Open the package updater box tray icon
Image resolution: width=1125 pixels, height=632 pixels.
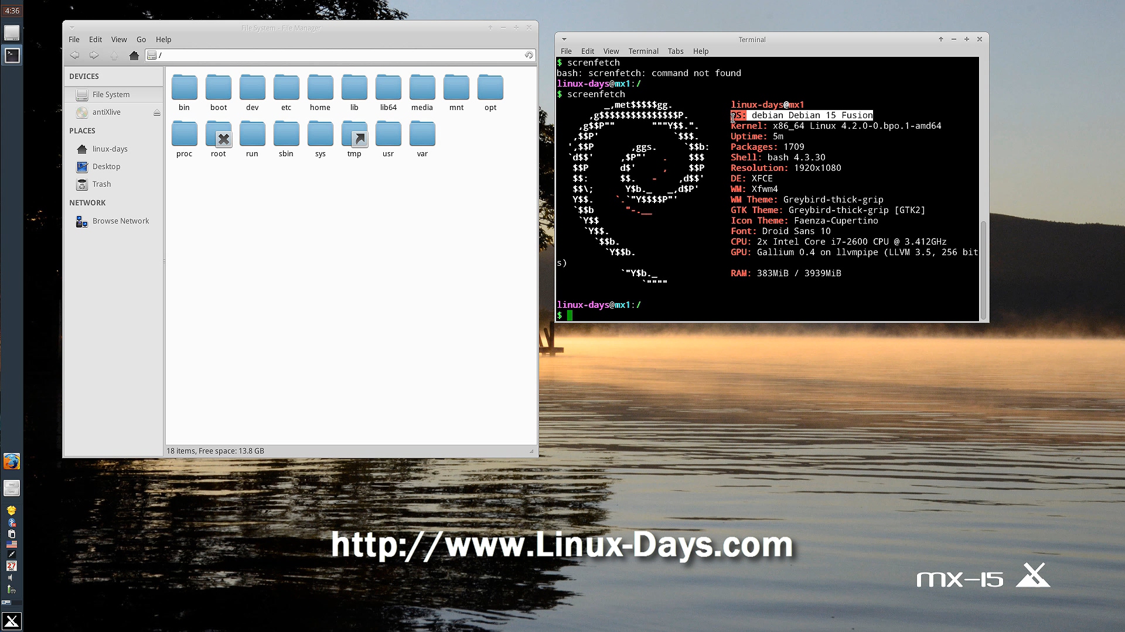(x=12, y=511)
